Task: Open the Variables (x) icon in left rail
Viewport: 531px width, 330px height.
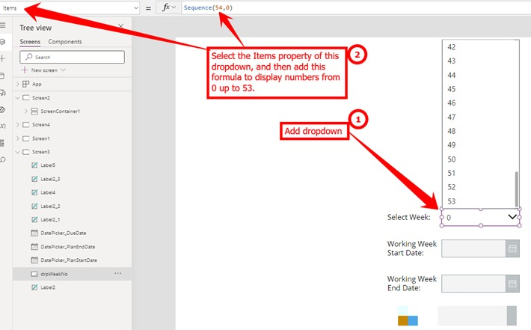Action: (3, 126)
